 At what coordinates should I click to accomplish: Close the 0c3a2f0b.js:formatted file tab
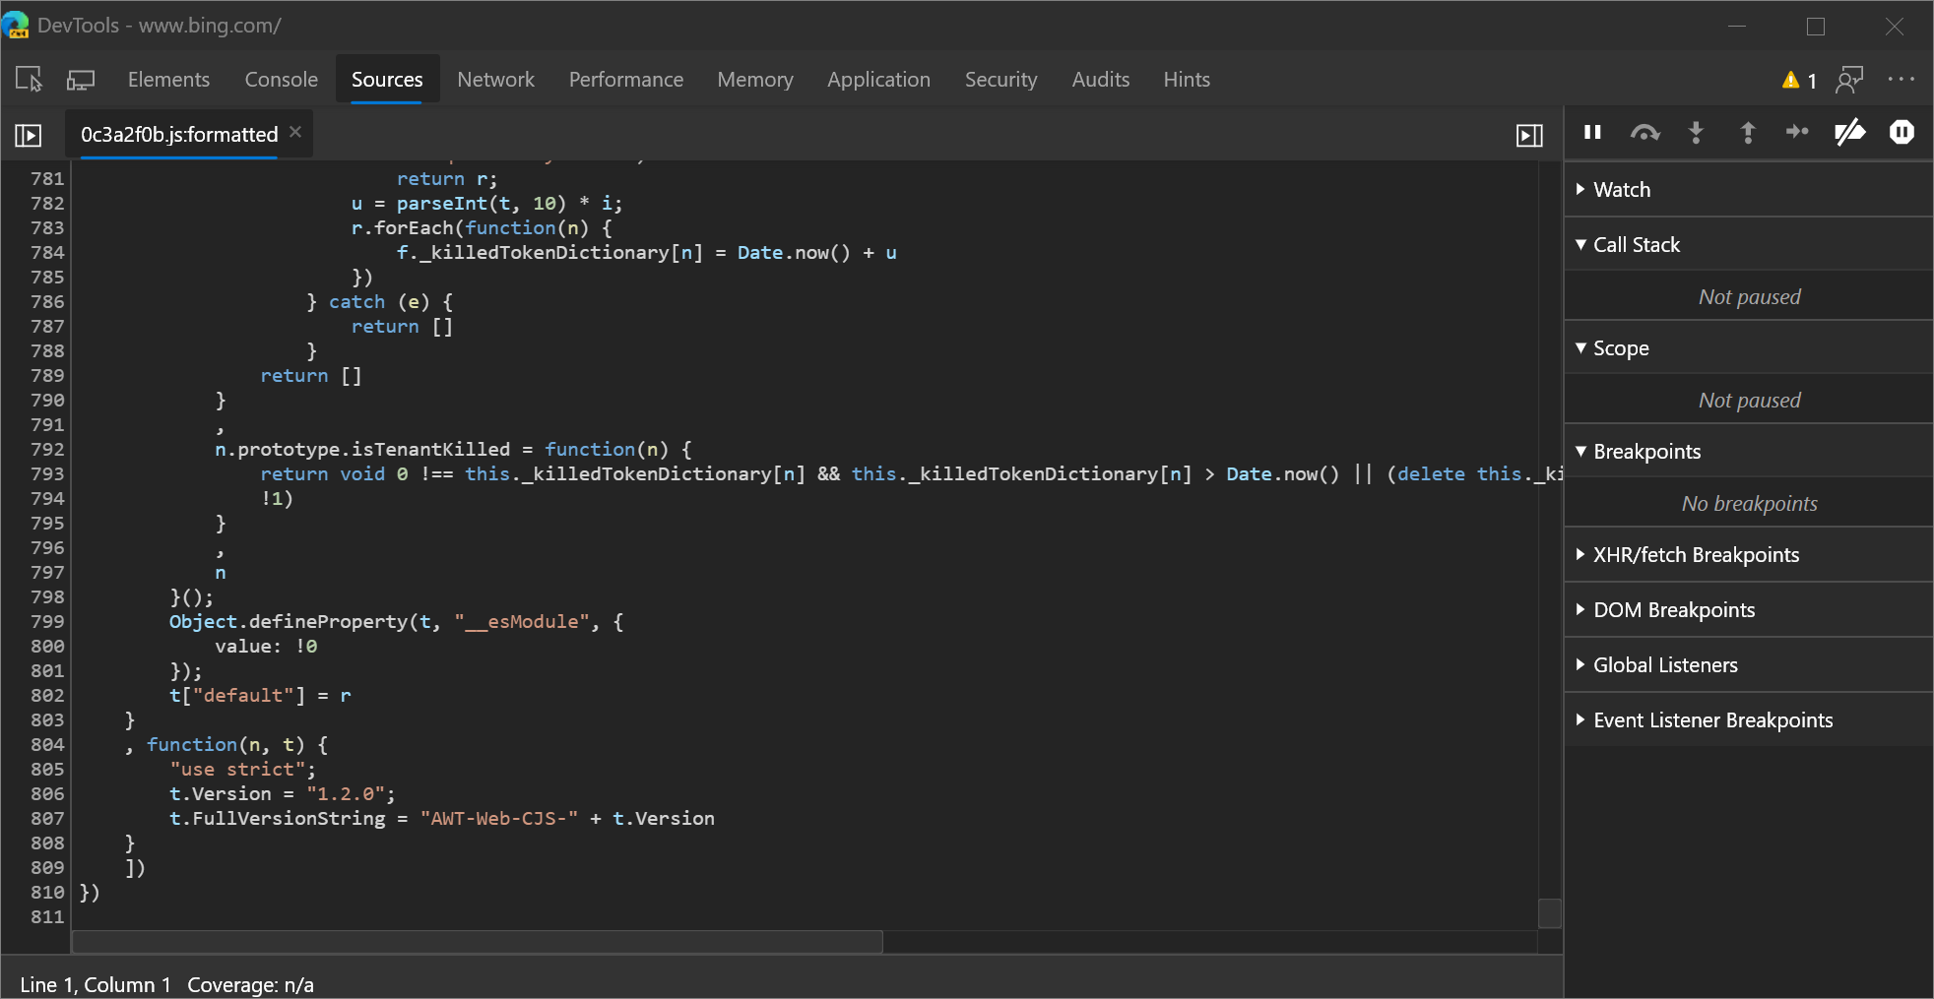point(295,132)
